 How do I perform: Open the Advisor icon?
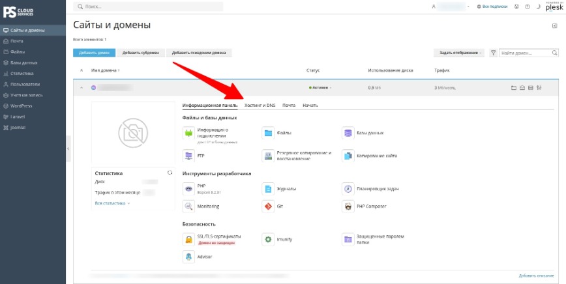tap(189, 257)
